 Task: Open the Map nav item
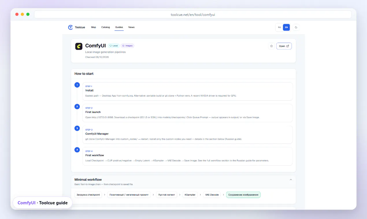(x=93, y=27)
